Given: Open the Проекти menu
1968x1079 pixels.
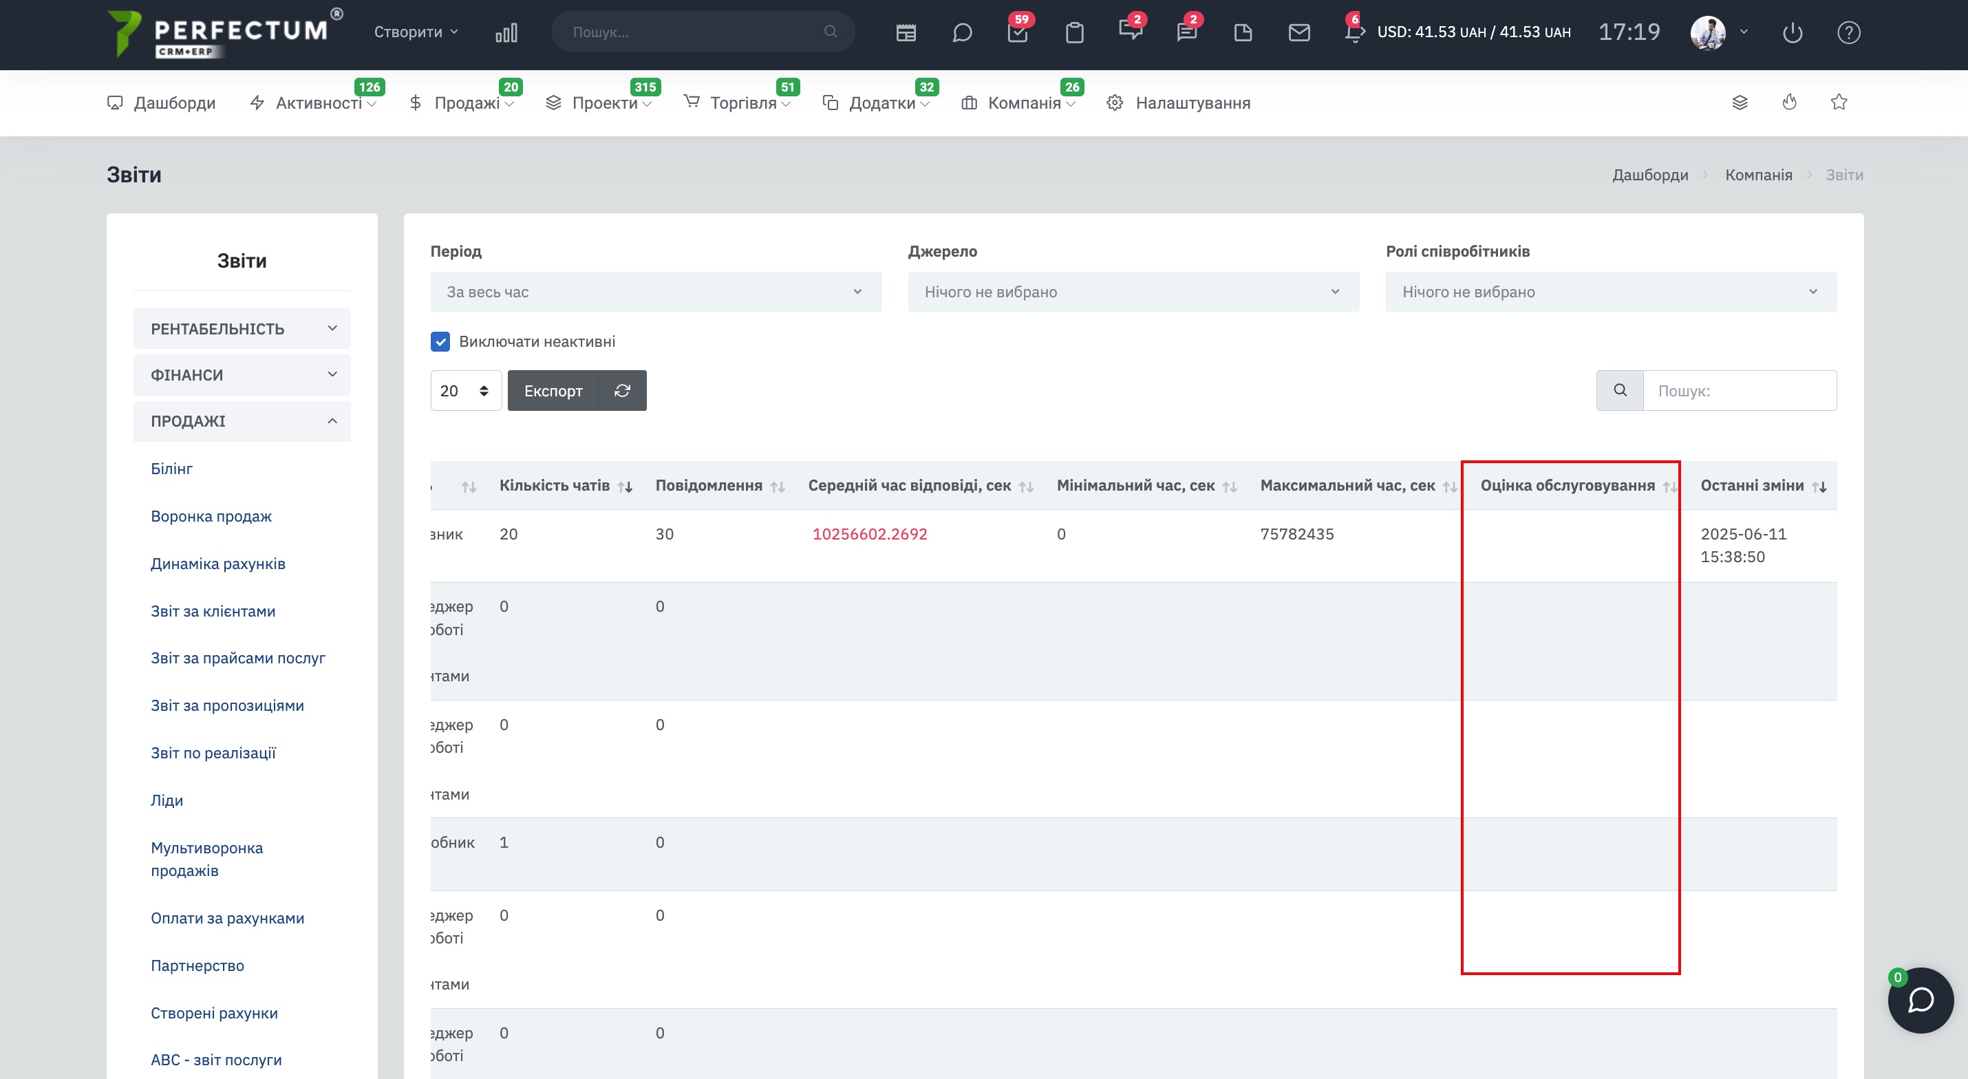Looking at the screenshot, I should pyautogui.click(x=598, y=103).
